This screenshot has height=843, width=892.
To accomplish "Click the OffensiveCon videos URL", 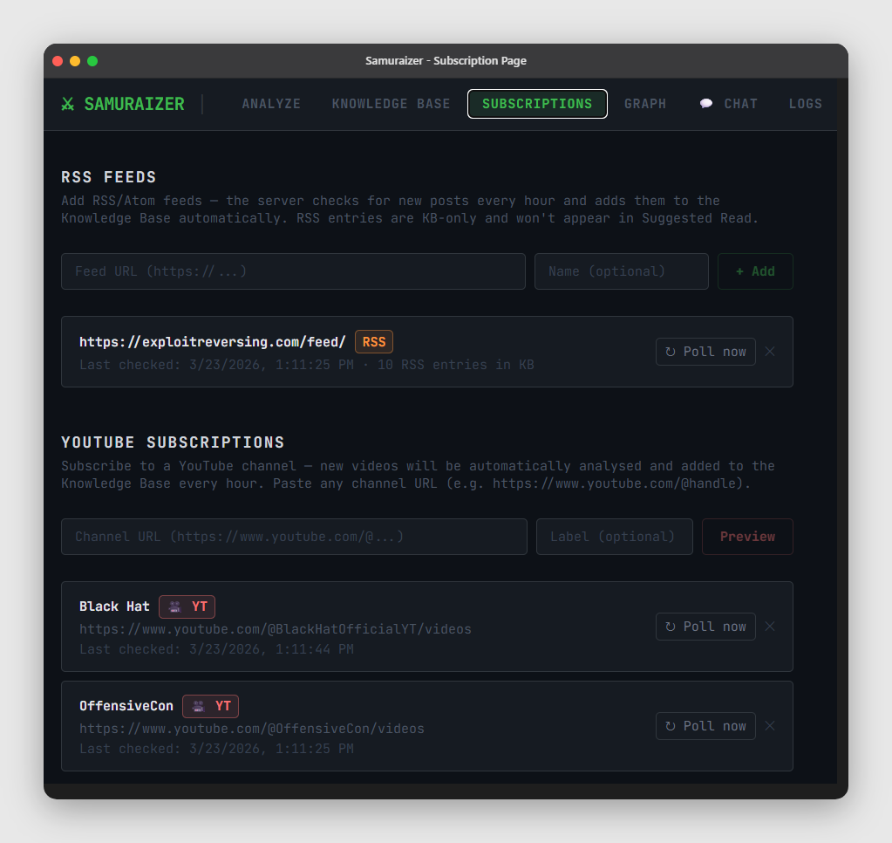I will [252, 729].
